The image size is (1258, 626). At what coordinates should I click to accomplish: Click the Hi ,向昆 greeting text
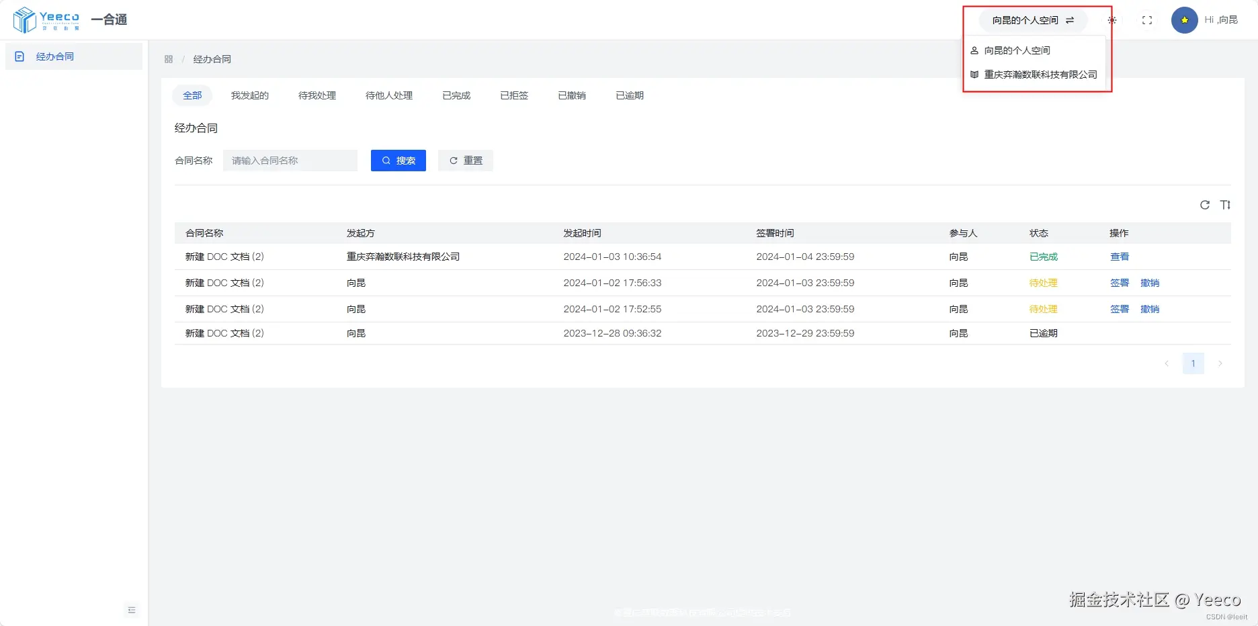tap(1221, 20)
